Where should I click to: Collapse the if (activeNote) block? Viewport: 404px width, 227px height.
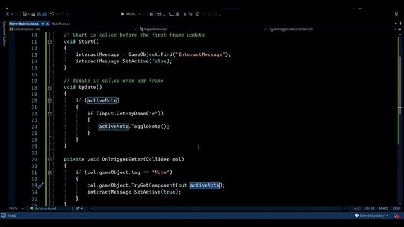tap(49, 101)
